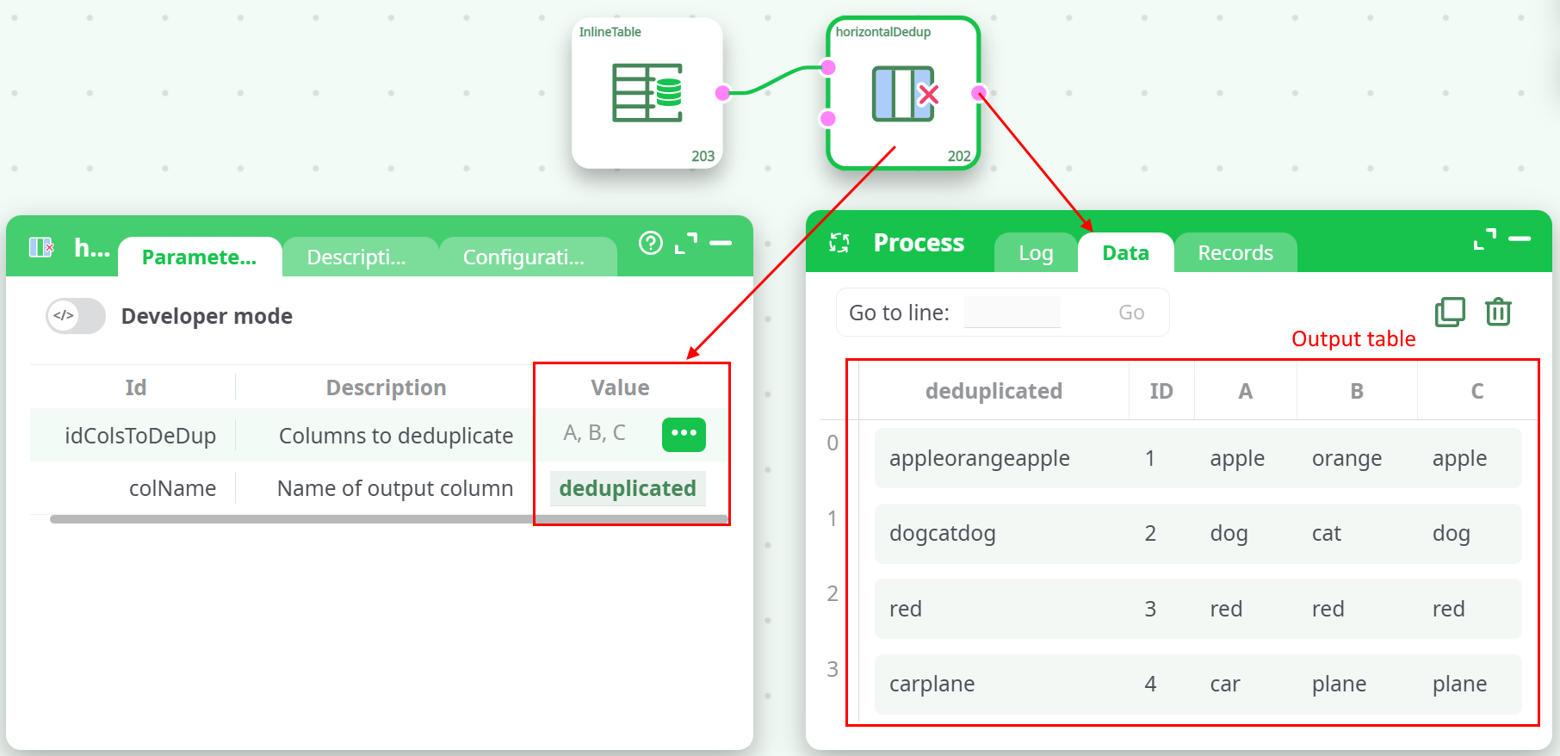Minimize the Process panel
This screenshot has height=756, width=1560.
[x=1520, y=239]
